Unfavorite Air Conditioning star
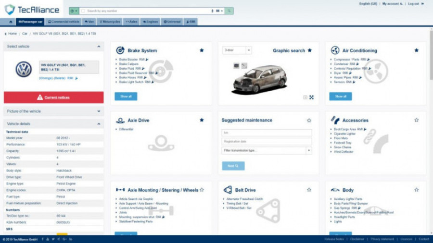 (417, 50)
